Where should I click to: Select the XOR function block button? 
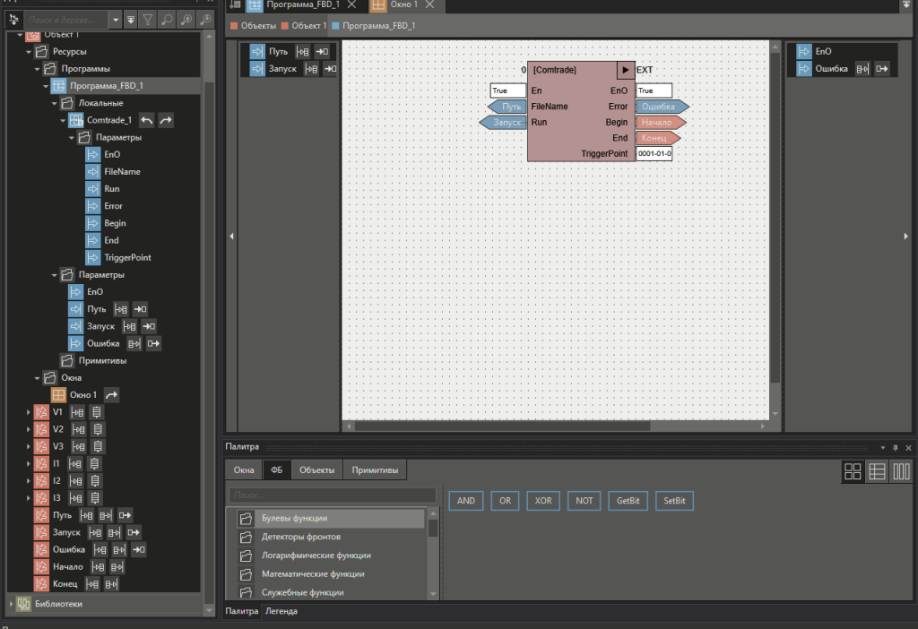pyautogui.click(x=543, y=501)
